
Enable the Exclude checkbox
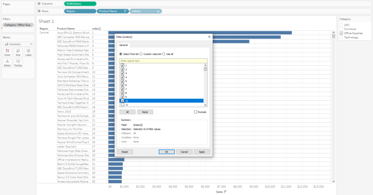(196, 112)
